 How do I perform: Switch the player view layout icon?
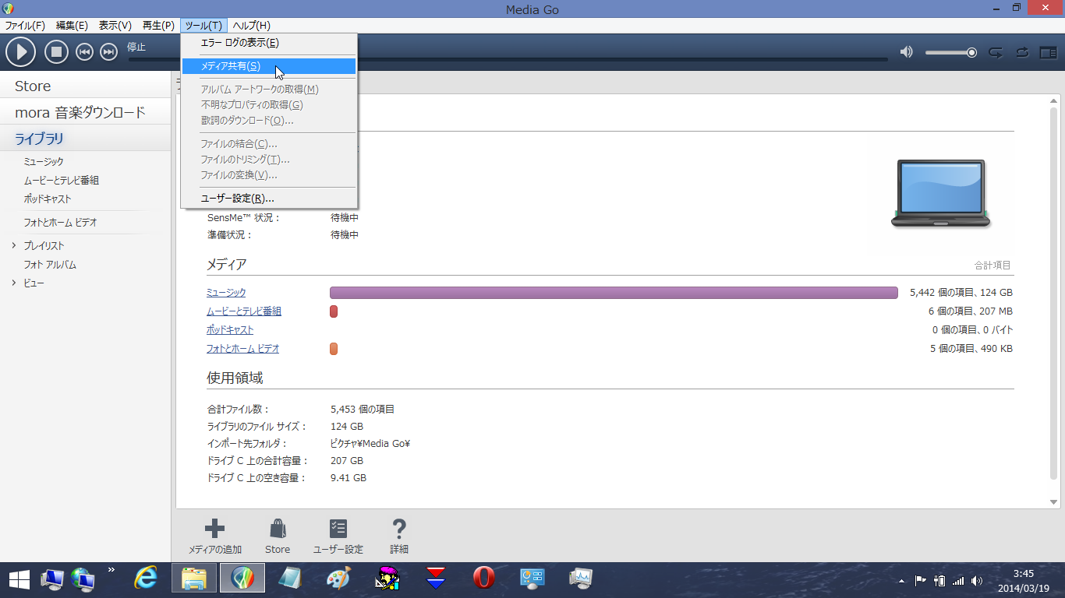(x=1048, y=52)
